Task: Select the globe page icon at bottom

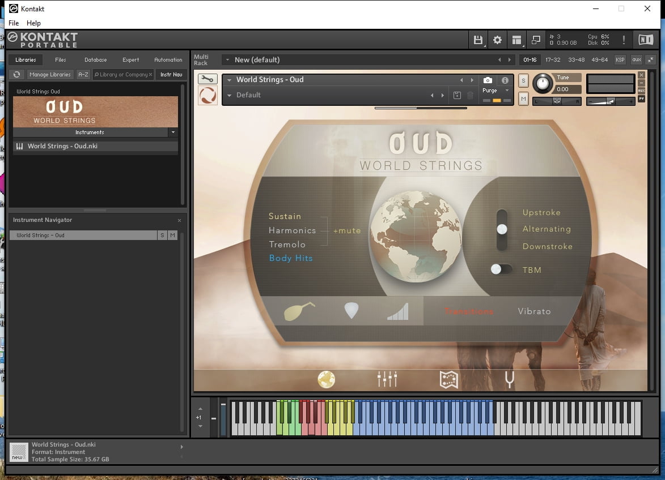Action: coord(327,379)
